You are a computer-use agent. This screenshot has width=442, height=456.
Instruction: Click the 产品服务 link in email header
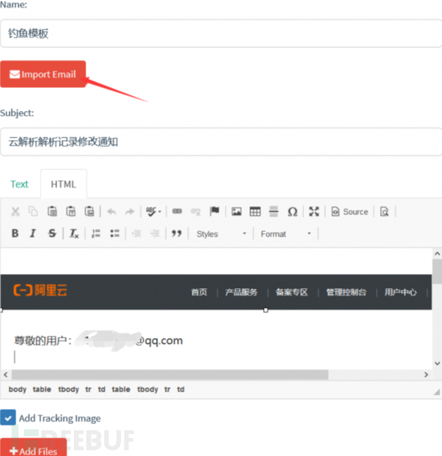pyautogui.click(x=241, y=292)
